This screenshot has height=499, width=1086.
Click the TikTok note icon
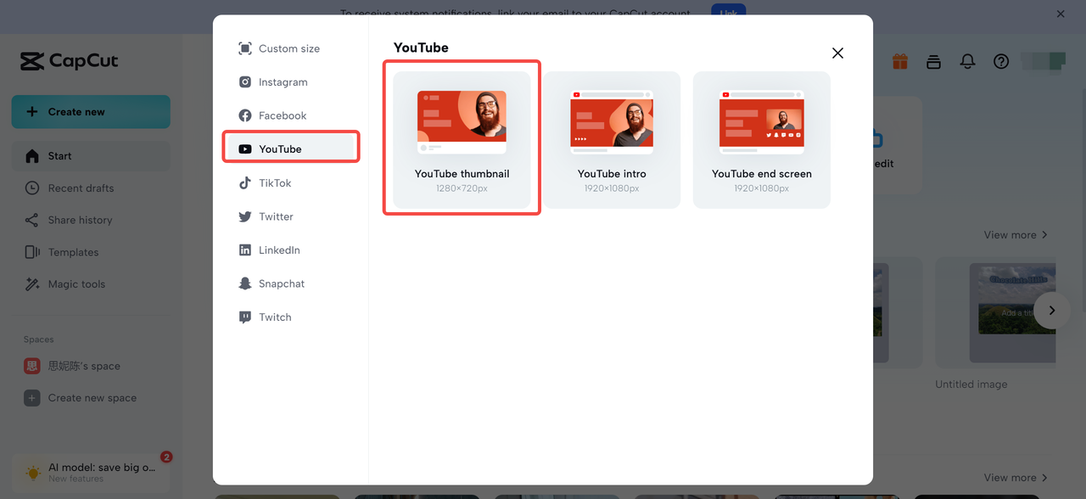(245, 182)
